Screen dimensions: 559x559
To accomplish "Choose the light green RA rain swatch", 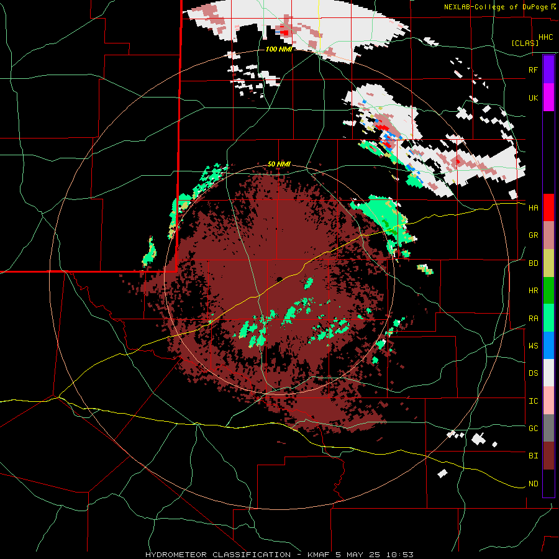I will coord(548,318).
